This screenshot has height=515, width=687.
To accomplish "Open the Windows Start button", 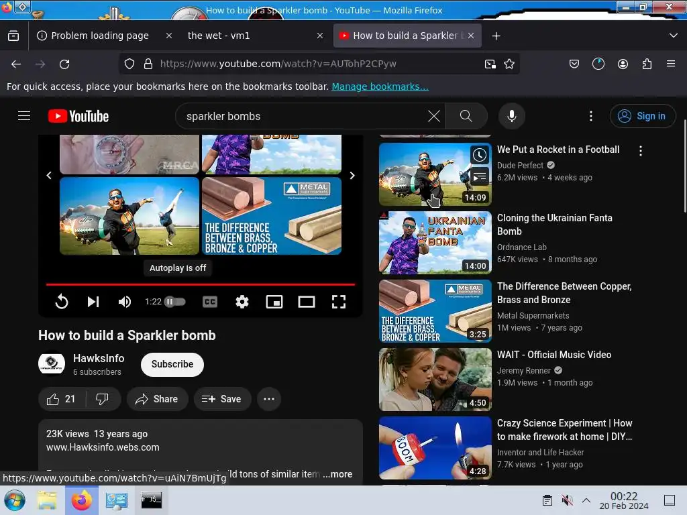I will [x=15, y=500].
